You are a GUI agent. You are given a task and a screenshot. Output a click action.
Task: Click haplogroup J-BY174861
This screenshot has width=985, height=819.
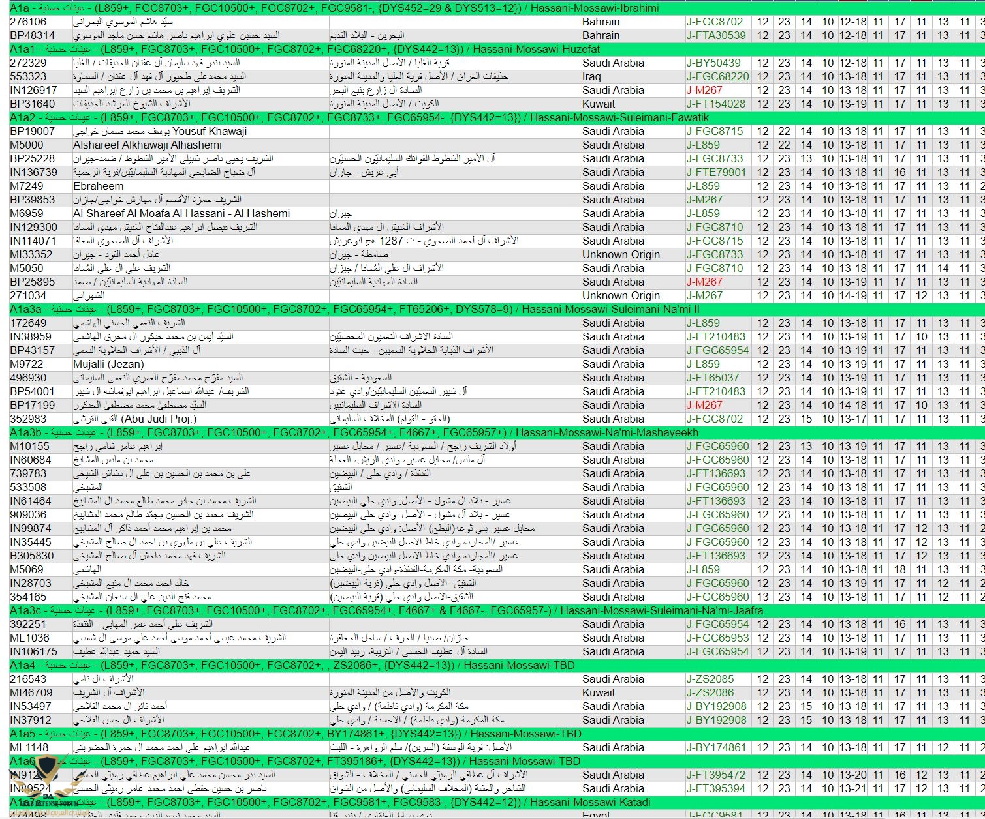pos(716,748)
